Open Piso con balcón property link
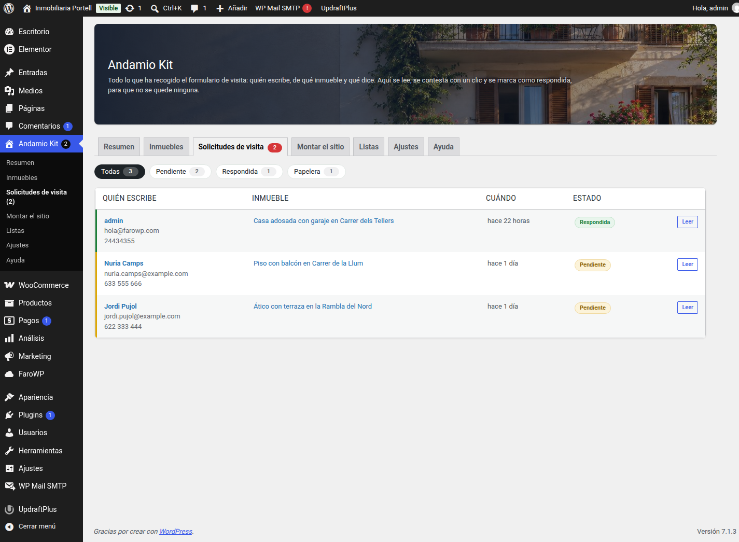This screenshot has height=542, width=739. click(x=308, y=263)
